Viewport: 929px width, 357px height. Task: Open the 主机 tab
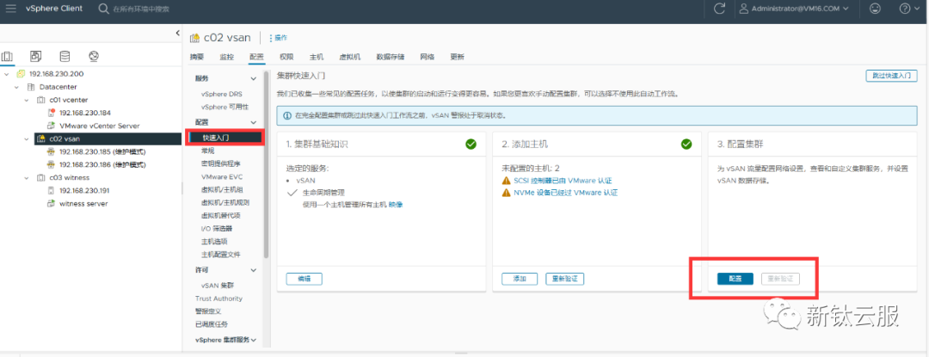pyautogui.click(x=317, y=57)
